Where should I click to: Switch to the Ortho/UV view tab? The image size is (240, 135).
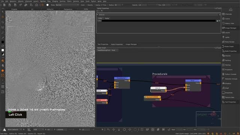pos(50,9)
